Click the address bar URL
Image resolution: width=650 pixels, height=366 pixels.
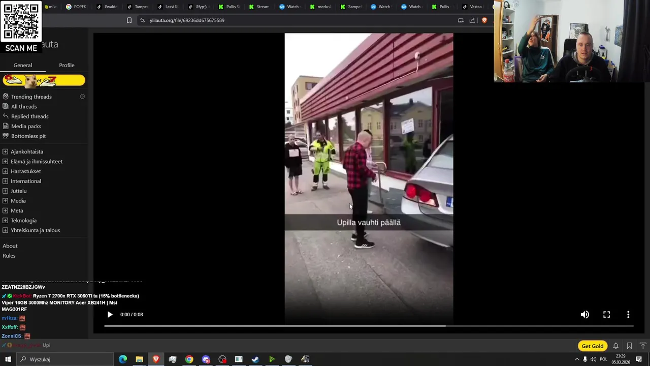(187, 20)
